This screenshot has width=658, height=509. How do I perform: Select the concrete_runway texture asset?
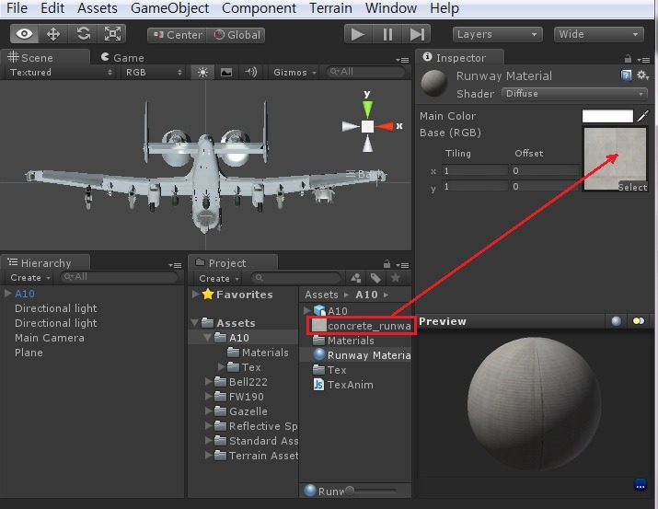(362, 326)
